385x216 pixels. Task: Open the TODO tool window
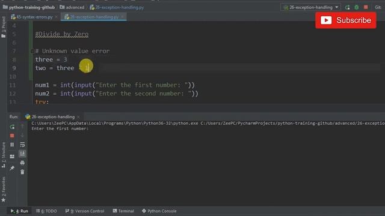pos(46,211)
